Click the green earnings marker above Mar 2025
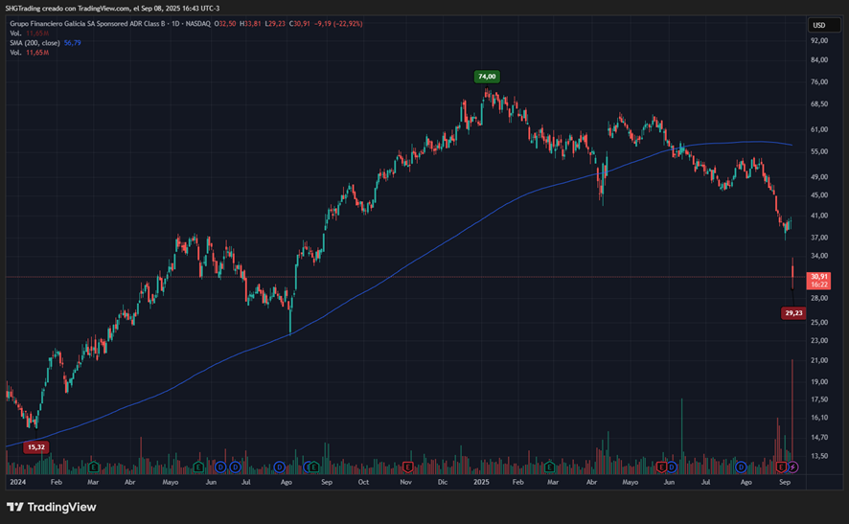This screenshot has height=524, width=849. pos(550,467)
